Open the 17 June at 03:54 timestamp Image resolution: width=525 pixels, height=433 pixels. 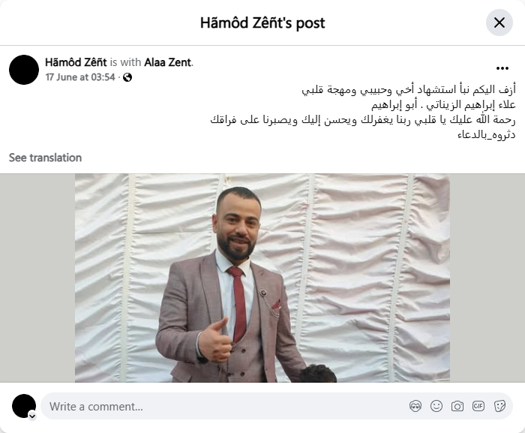click(x=80, y=77)
